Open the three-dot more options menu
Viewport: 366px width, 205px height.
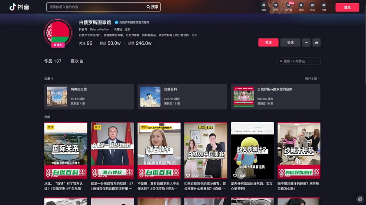click(x=306, y=43)
